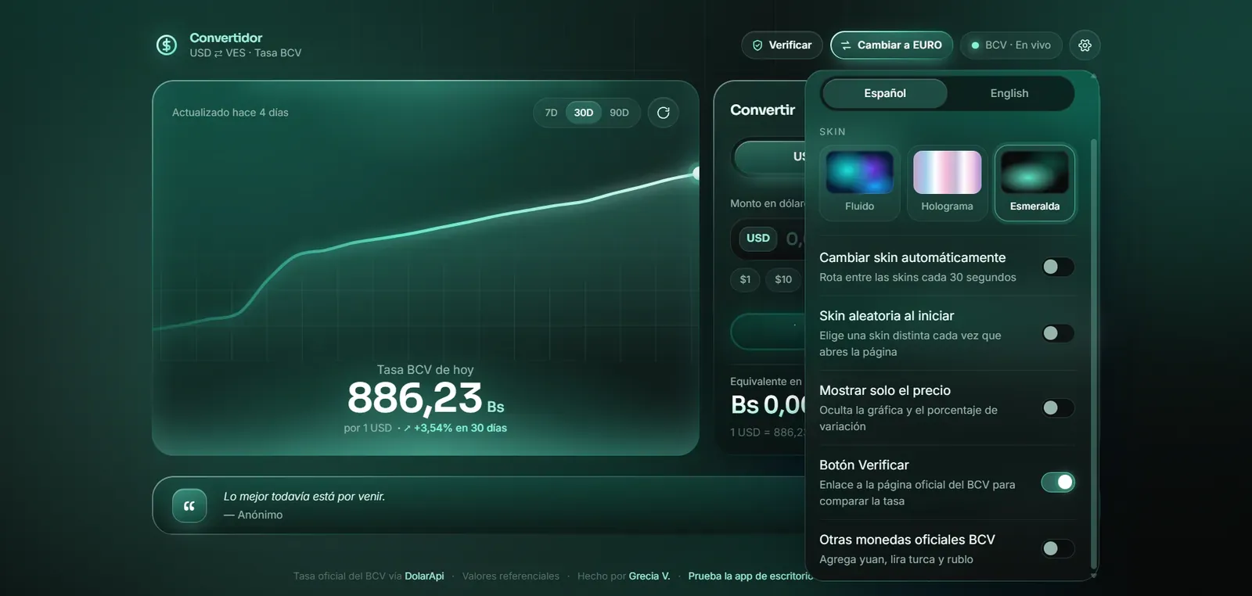Click the BCV · En vivo status pill
1252x596 pixels.
[1011, 45]
